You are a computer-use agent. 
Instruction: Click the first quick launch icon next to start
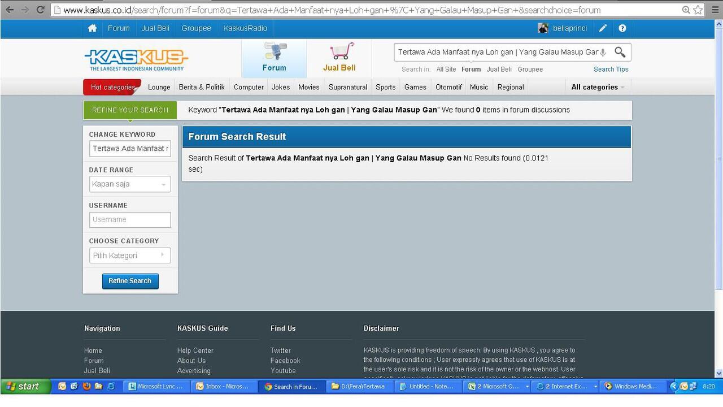tap(62, 387)
